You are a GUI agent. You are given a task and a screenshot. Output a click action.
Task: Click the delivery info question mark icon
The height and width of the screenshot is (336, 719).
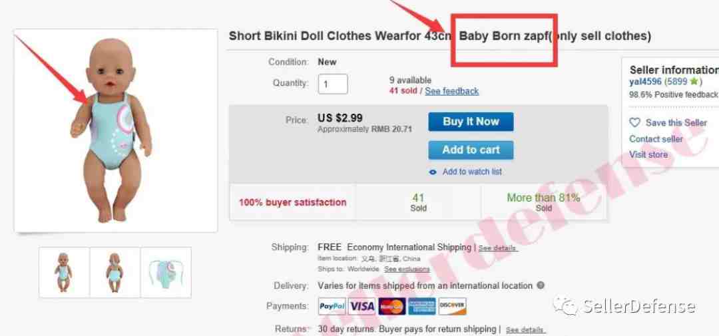[x=541, y=285]
